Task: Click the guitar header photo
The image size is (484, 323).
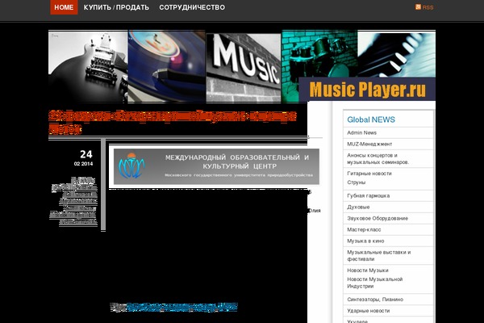Action: tap(88, 66)
